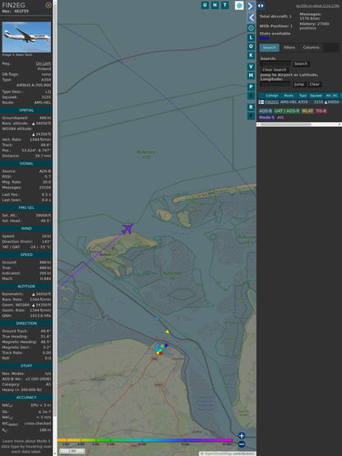Open the stats 'here' link

pyautogui.click(x=264, y=38)
